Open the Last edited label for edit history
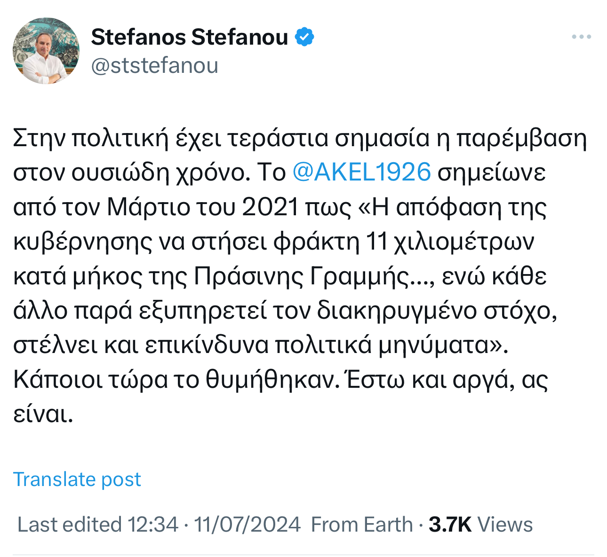Screen dimensions: 607x557 tap(70, 524)
